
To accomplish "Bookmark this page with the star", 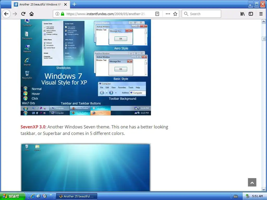I will pyautogui.click(x=175, y=14).
